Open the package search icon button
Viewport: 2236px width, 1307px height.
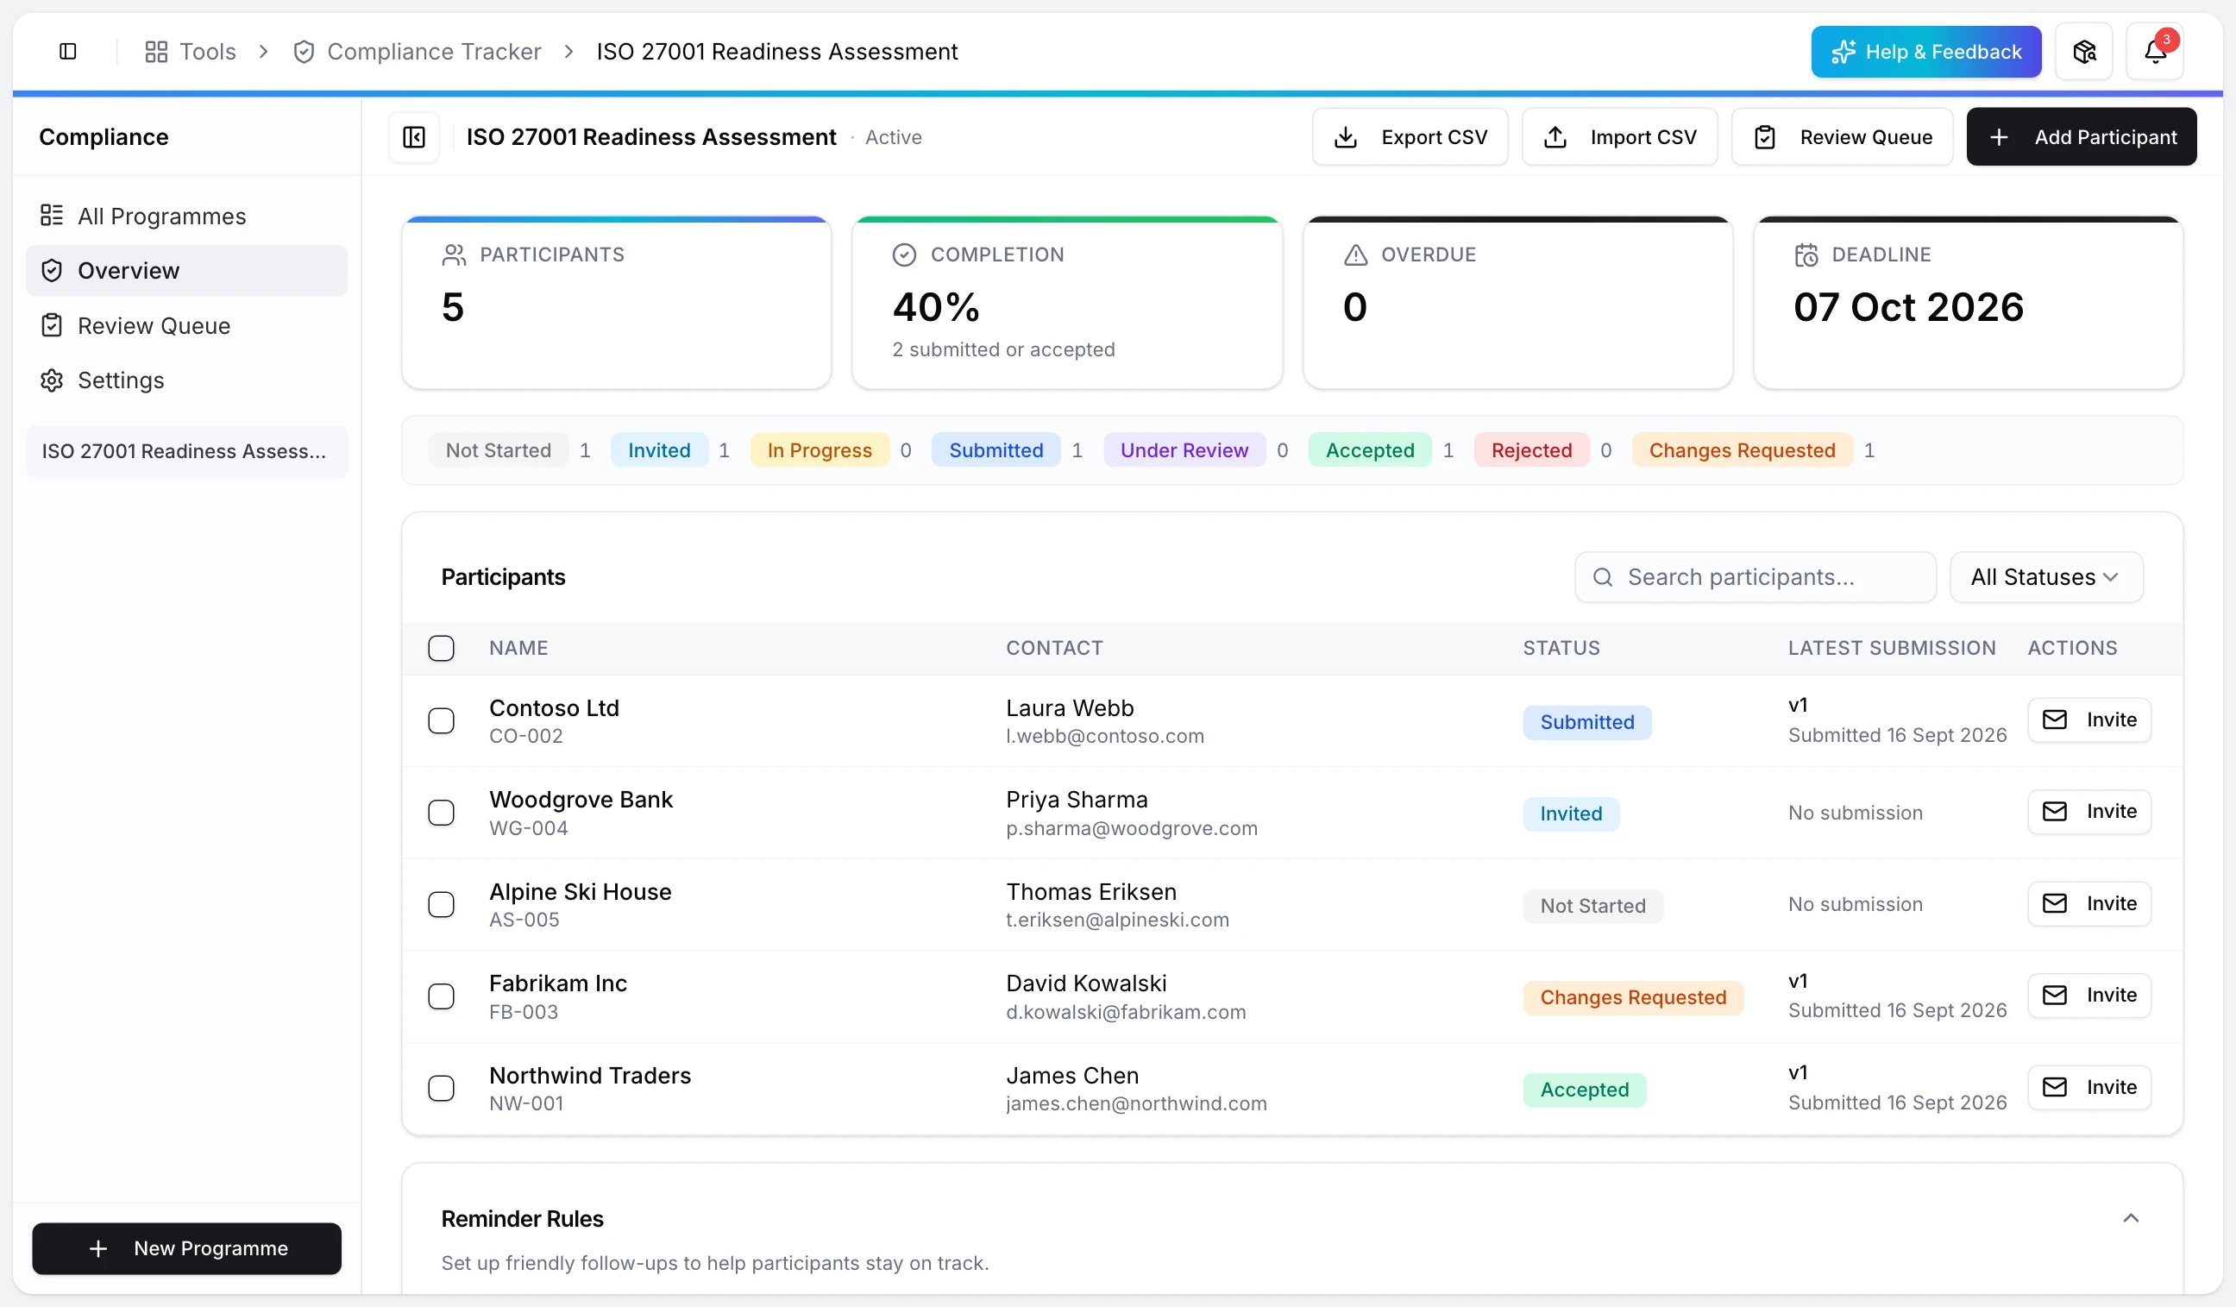2084,52
